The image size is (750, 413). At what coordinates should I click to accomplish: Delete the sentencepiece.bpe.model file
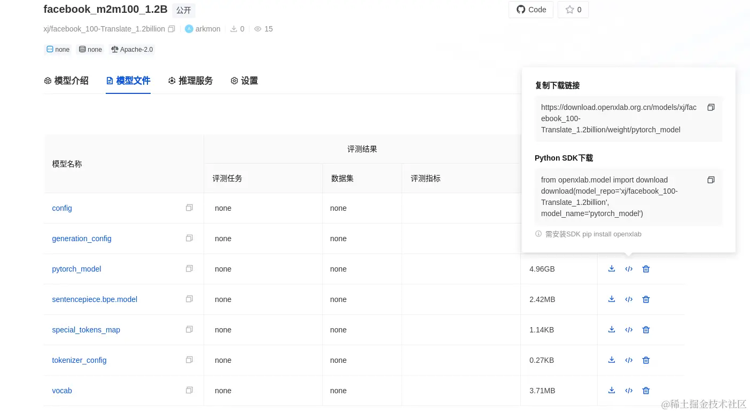(646, 299)
